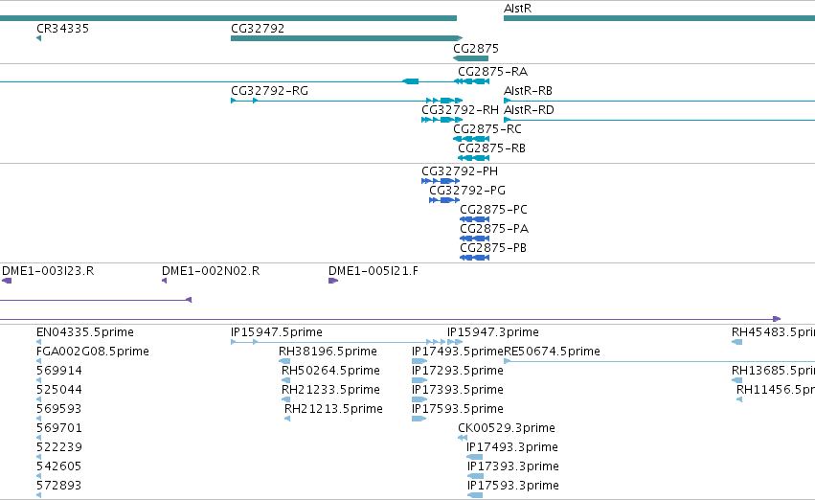Open BAC end DME1-005I21.F
Screen dimensions: 815x500
coord(374,271)
